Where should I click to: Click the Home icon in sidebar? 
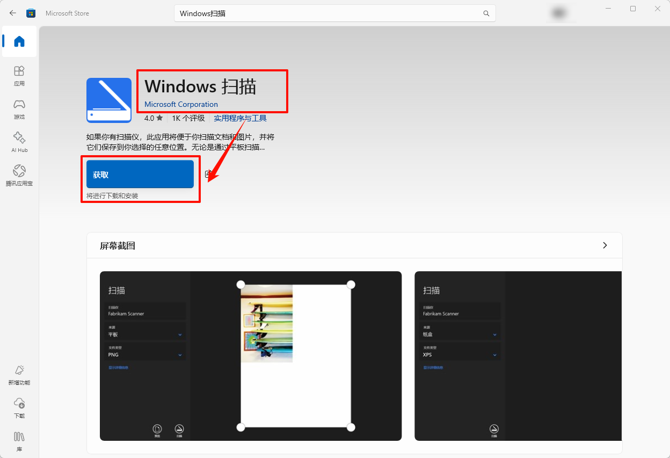point(19,41)
